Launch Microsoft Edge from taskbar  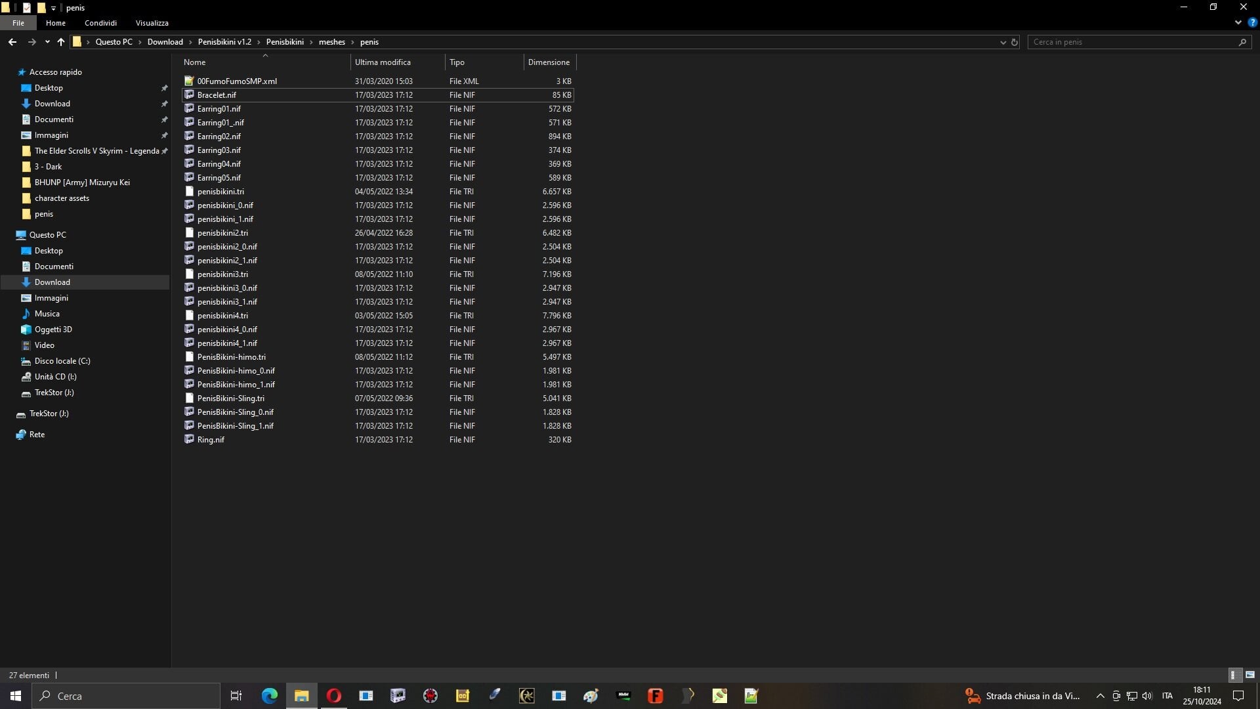pyautogui.click(x=269, y=696)
